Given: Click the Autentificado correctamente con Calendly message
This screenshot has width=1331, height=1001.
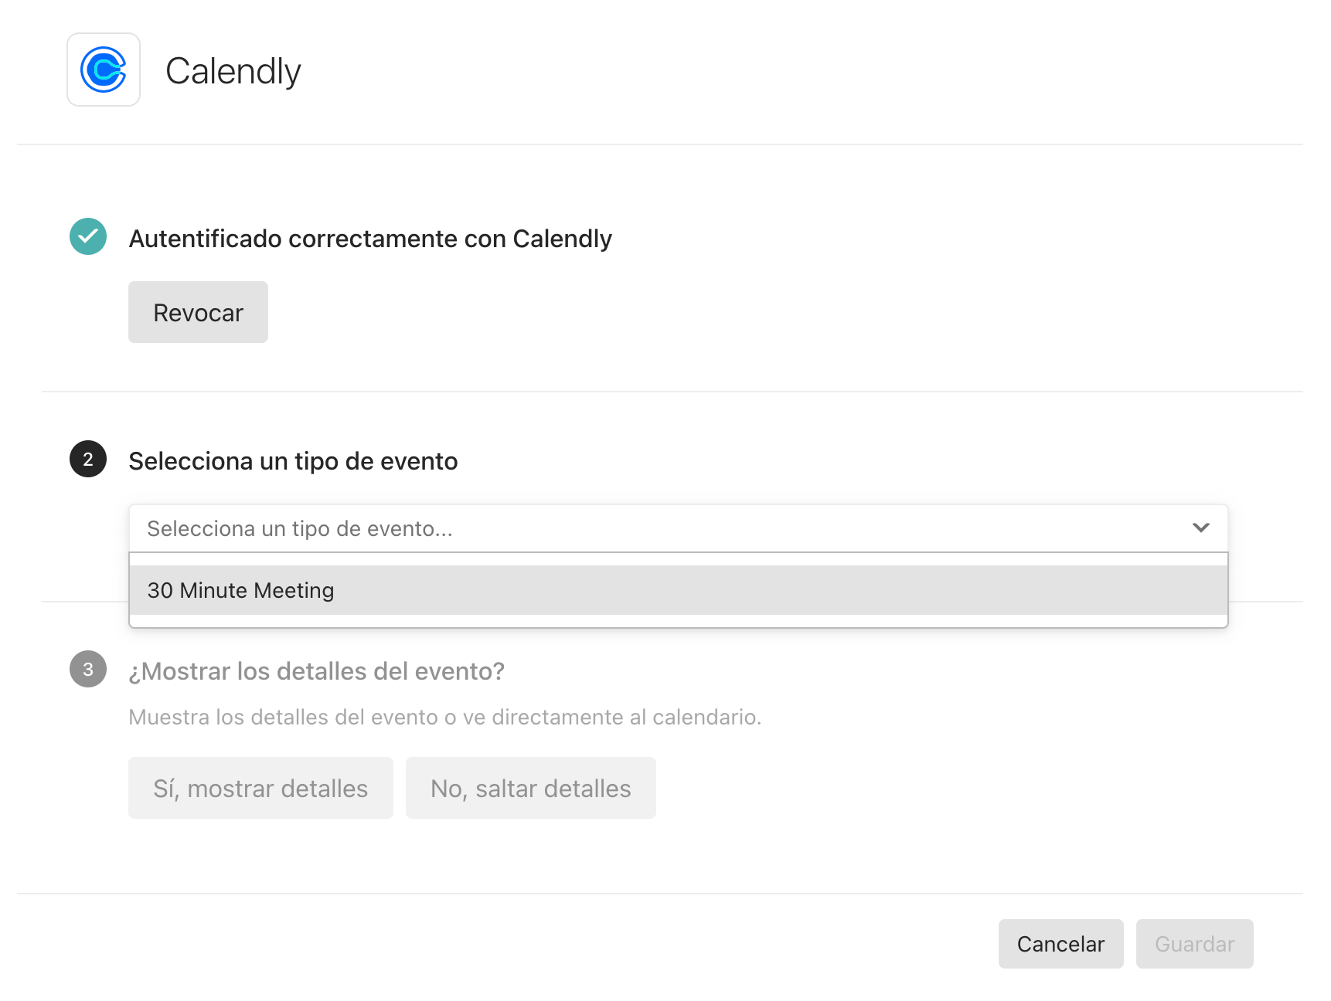Looking at the screenshot, I should (370, 239).
